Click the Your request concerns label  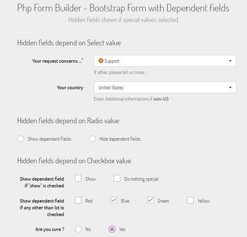(57, 61)
